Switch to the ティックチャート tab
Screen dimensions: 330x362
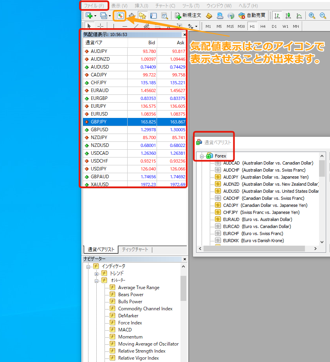pyautogui.click(x=135, y=250)
